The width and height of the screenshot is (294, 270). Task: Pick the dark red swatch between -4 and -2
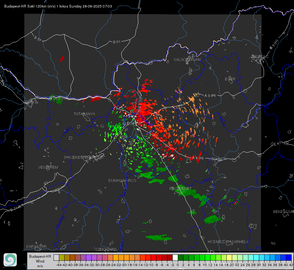click(170, 257)
